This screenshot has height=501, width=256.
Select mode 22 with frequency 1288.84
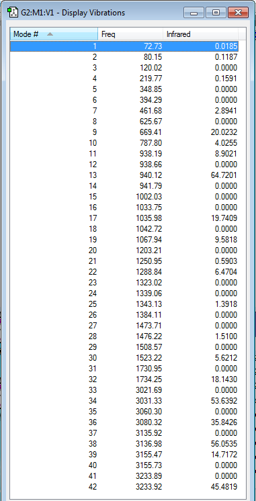coord(124,272)
